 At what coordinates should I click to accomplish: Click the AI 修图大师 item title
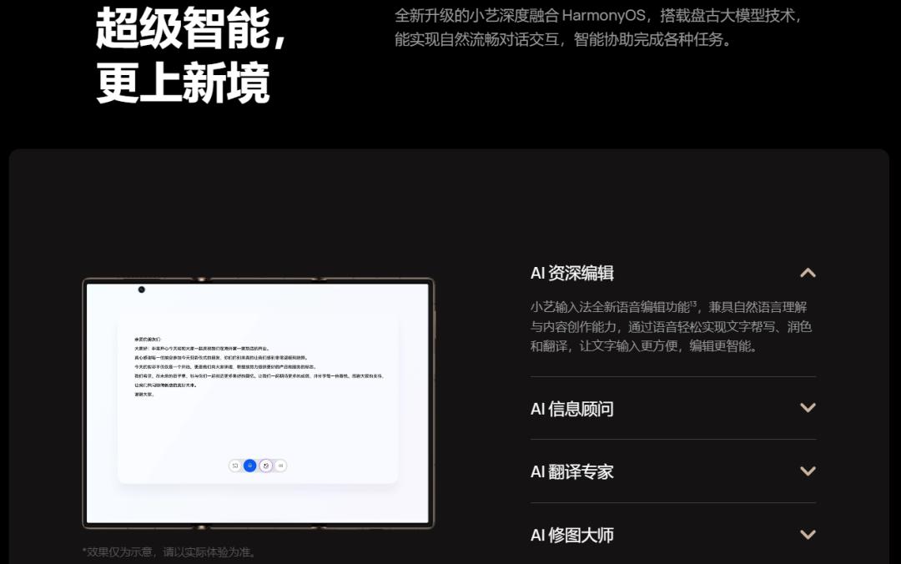(572, 535)
